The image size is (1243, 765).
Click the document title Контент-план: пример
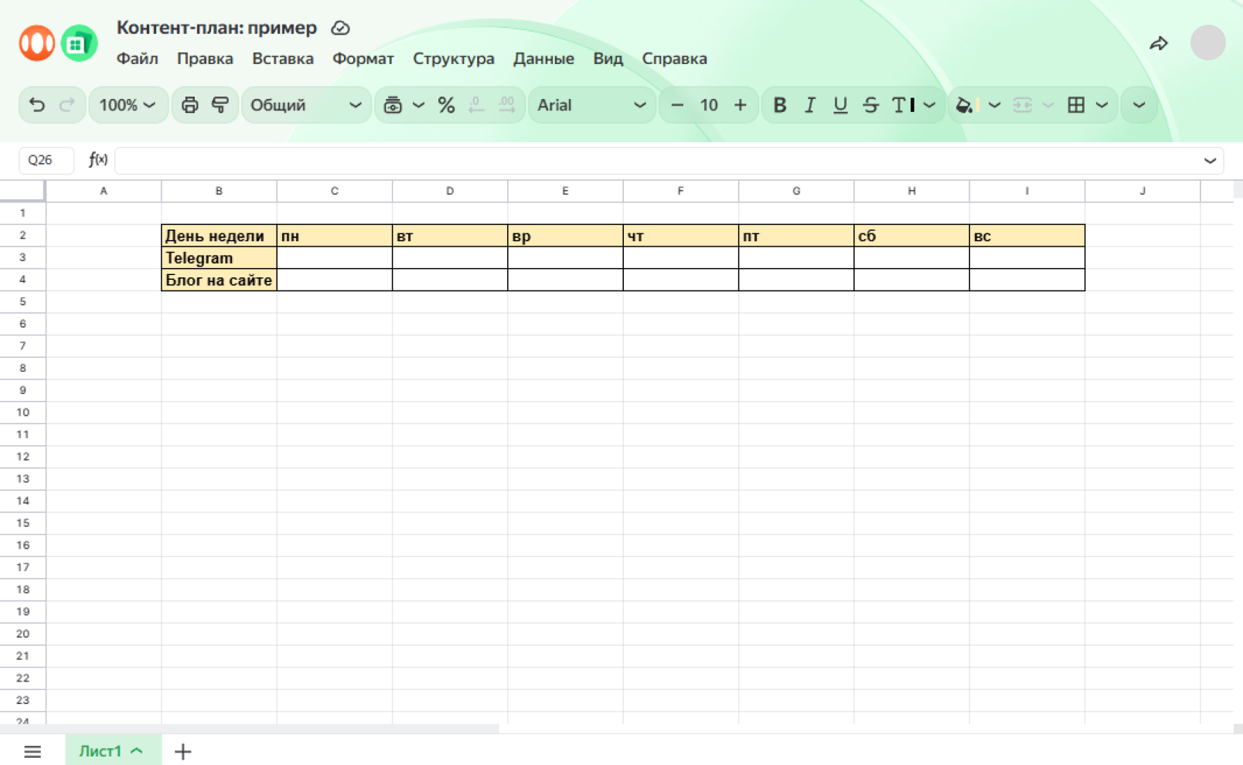(x=216, y=28)
